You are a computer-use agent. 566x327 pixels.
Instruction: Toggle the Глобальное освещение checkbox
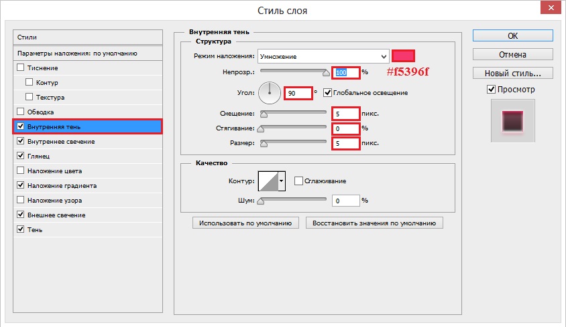pos(327,92)
